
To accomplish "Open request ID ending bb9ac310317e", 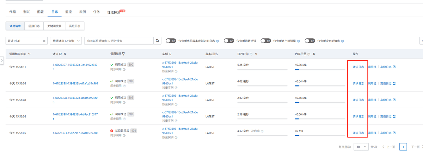I will click(75, 116).
